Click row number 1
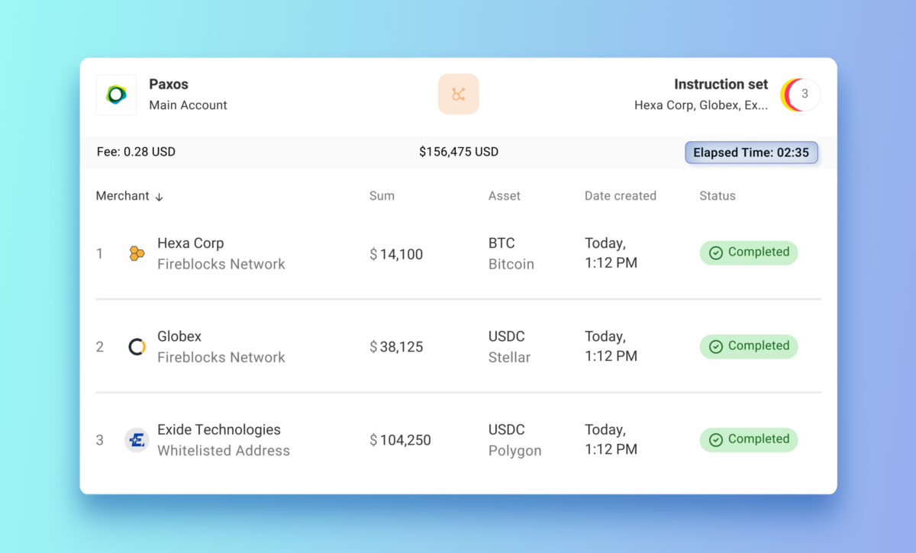 pyautogui.click(x=99, y=254)
